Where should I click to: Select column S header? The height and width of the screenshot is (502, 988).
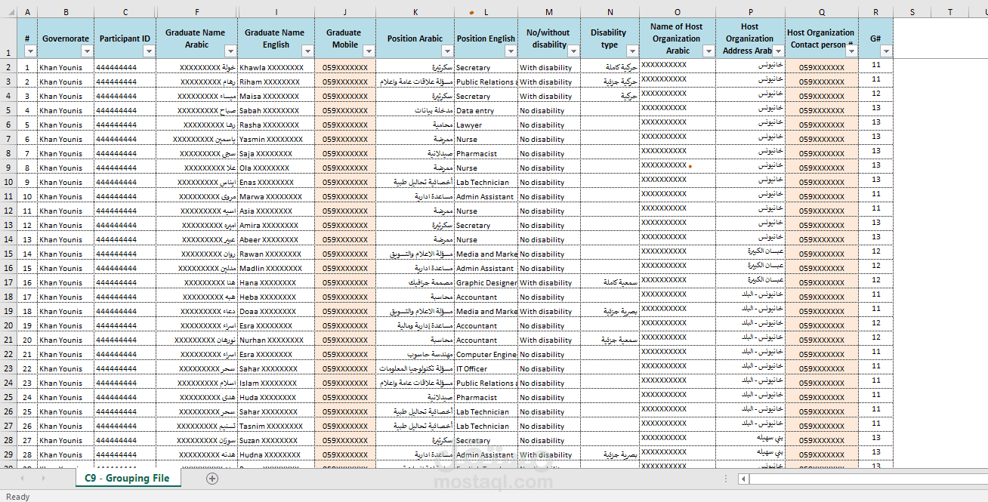tap(912, 12)
